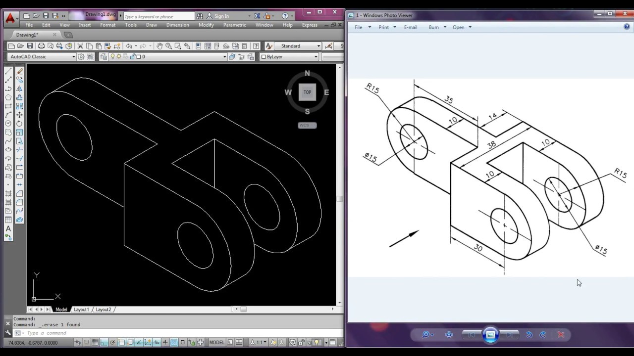Select the Circle draw tool
634x356 pixels.
pyautogui.click(x=8, y=124)
